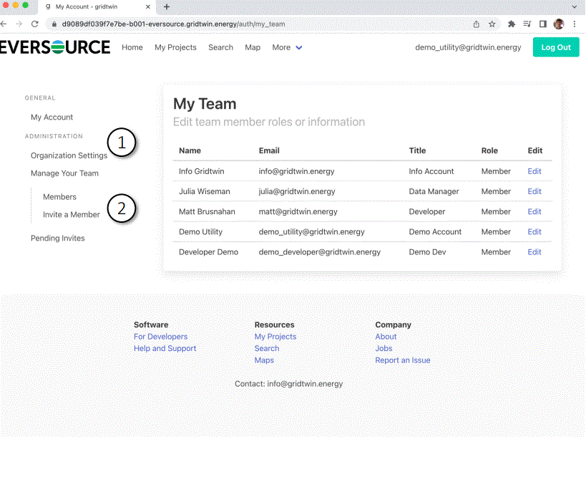Open Pending Invites section
Viewport: 586px width, 495px height.
(x=57, y=238)
